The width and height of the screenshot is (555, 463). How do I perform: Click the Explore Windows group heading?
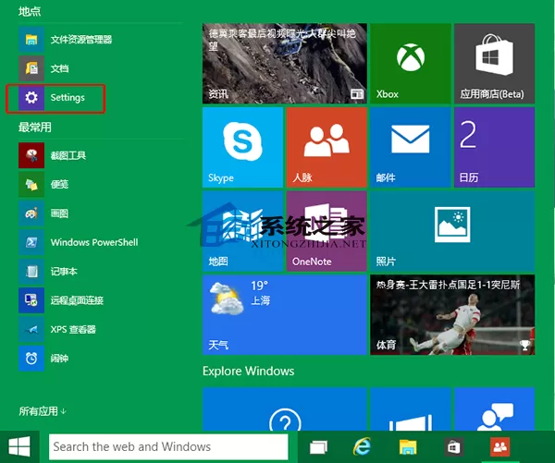249,371
